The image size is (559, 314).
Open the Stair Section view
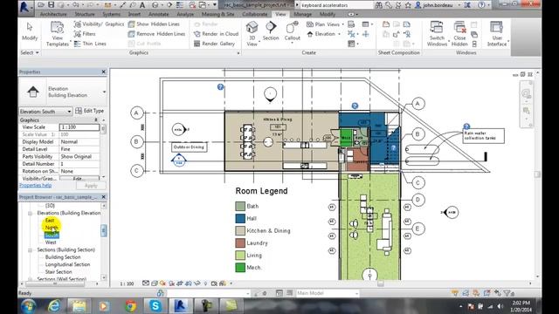click(59, 272)
